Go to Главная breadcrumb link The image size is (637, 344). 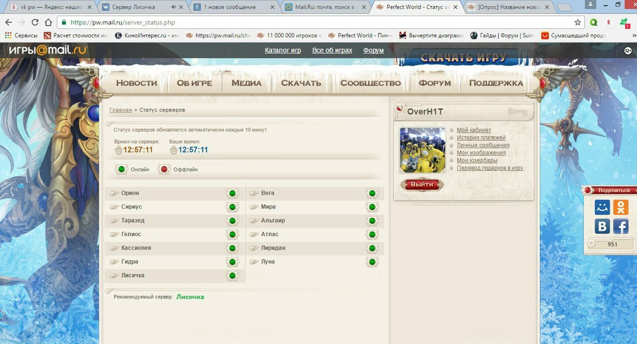(x=120, y=110)
